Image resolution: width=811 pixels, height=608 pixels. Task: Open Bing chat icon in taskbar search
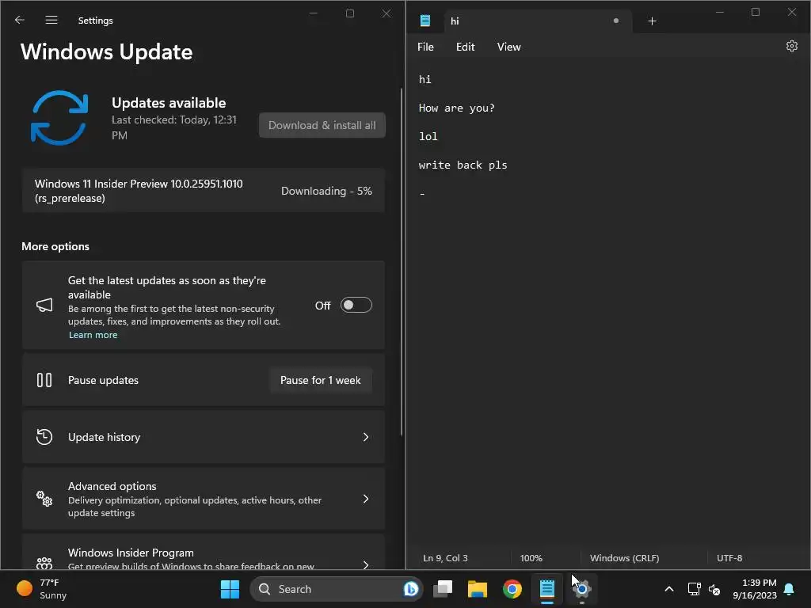click(x=411, y=589)
